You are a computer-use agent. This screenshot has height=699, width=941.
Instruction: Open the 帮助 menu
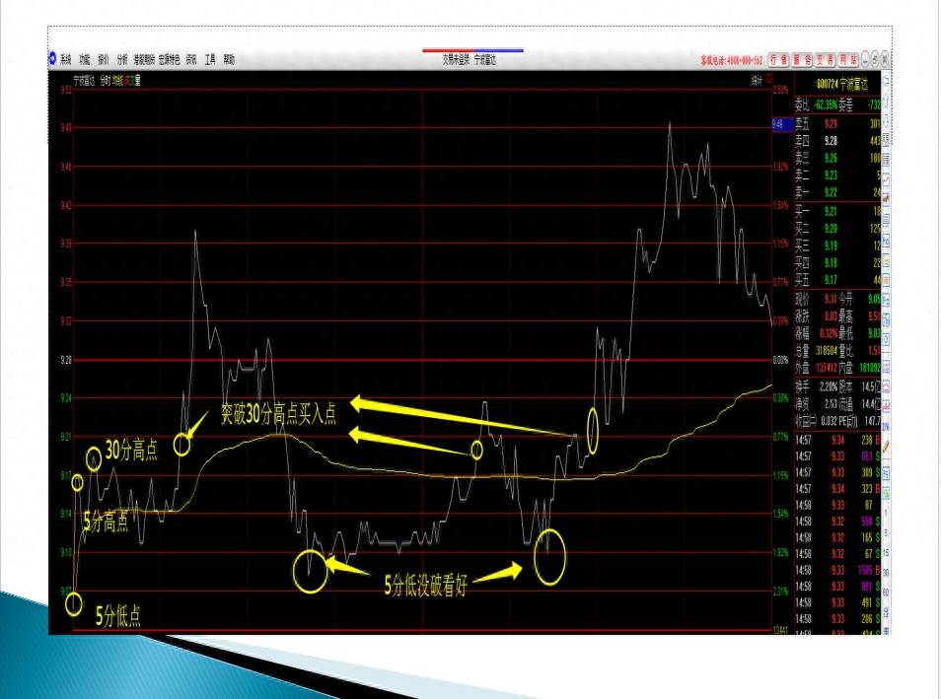[229, 59]
